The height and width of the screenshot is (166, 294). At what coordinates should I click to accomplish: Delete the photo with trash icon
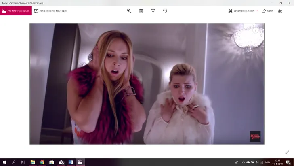[141, 11]
